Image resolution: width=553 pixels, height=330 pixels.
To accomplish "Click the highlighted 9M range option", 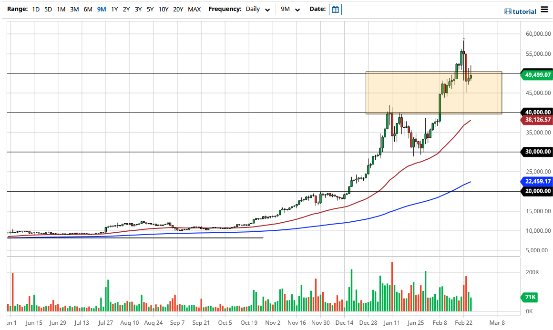I will pyautogui.click(x=101, y=9).
